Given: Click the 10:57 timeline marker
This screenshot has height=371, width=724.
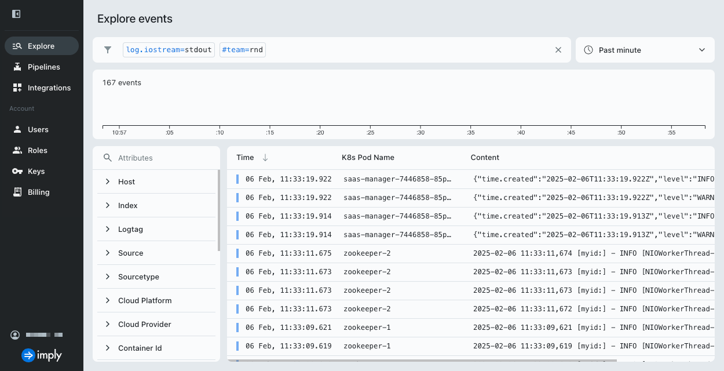Looking at the screenshot, I should pos(119,132).
